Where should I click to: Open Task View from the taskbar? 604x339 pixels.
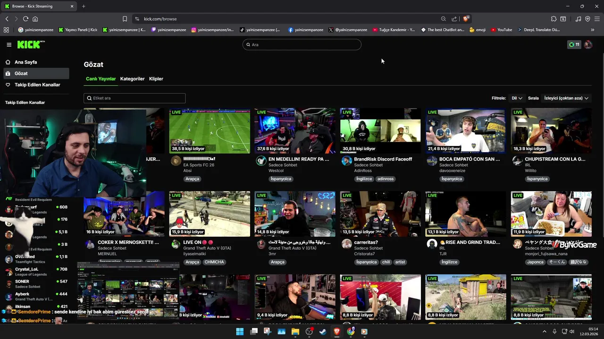pos(254,331)
